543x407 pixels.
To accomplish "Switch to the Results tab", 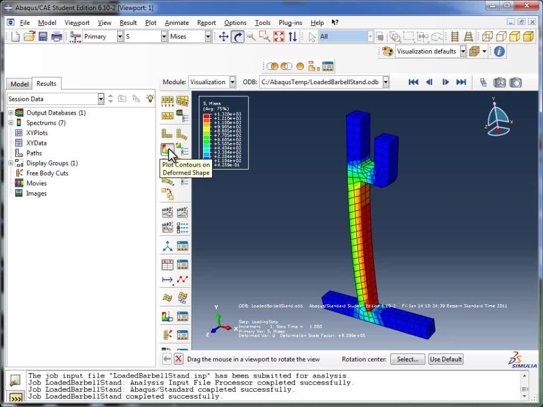I will 46,84.
